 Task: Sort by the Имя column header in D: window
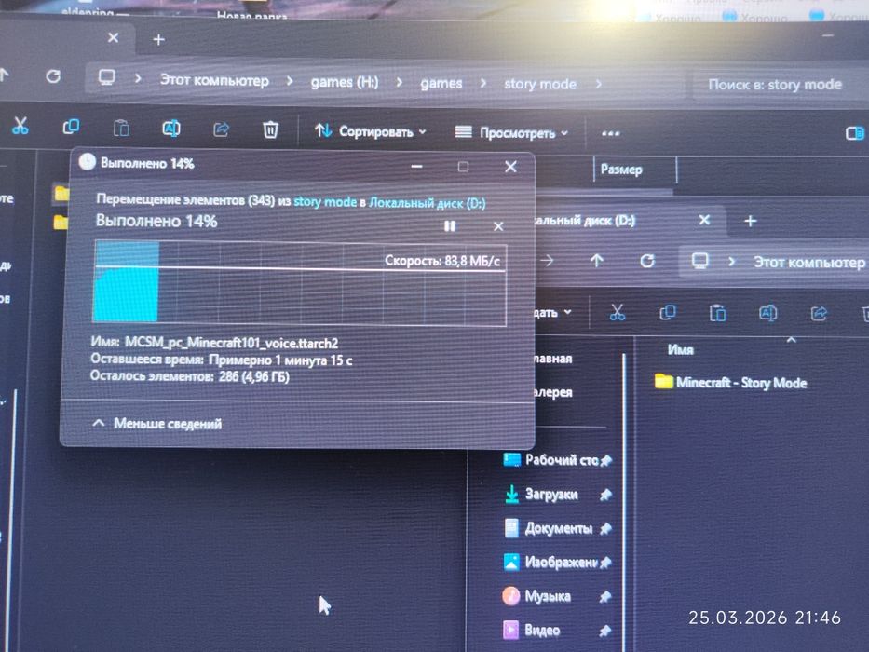click(681, 350)
